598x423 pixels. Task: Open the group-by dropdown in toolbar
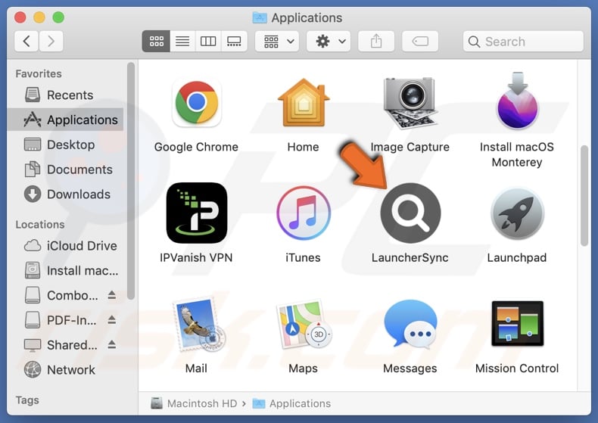point(277,41)
